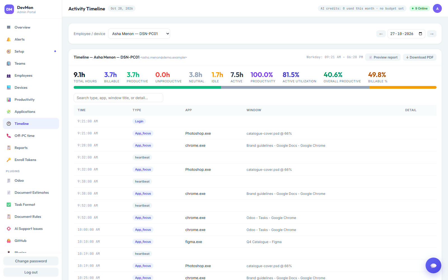Open the Employee / device dropdown
This screenshot has height=280, width=448.
click(139, 34)
